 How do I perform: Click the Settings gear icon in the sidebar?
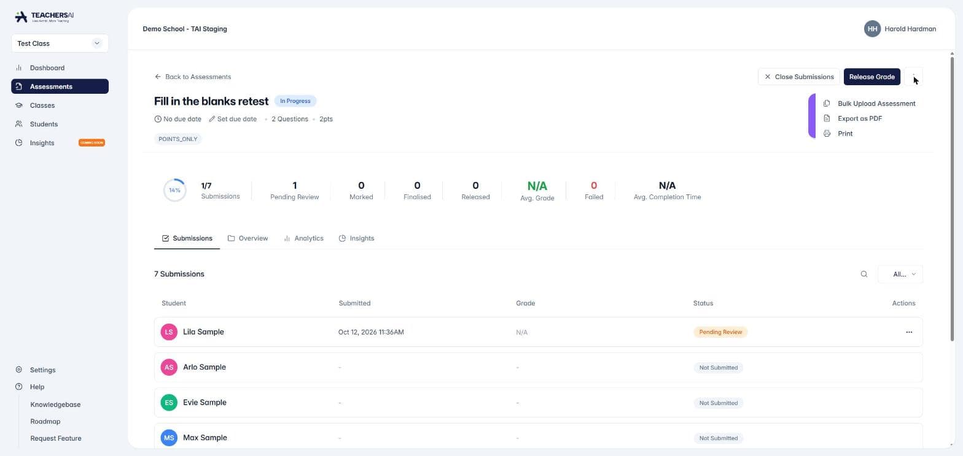tap(18, 370)
